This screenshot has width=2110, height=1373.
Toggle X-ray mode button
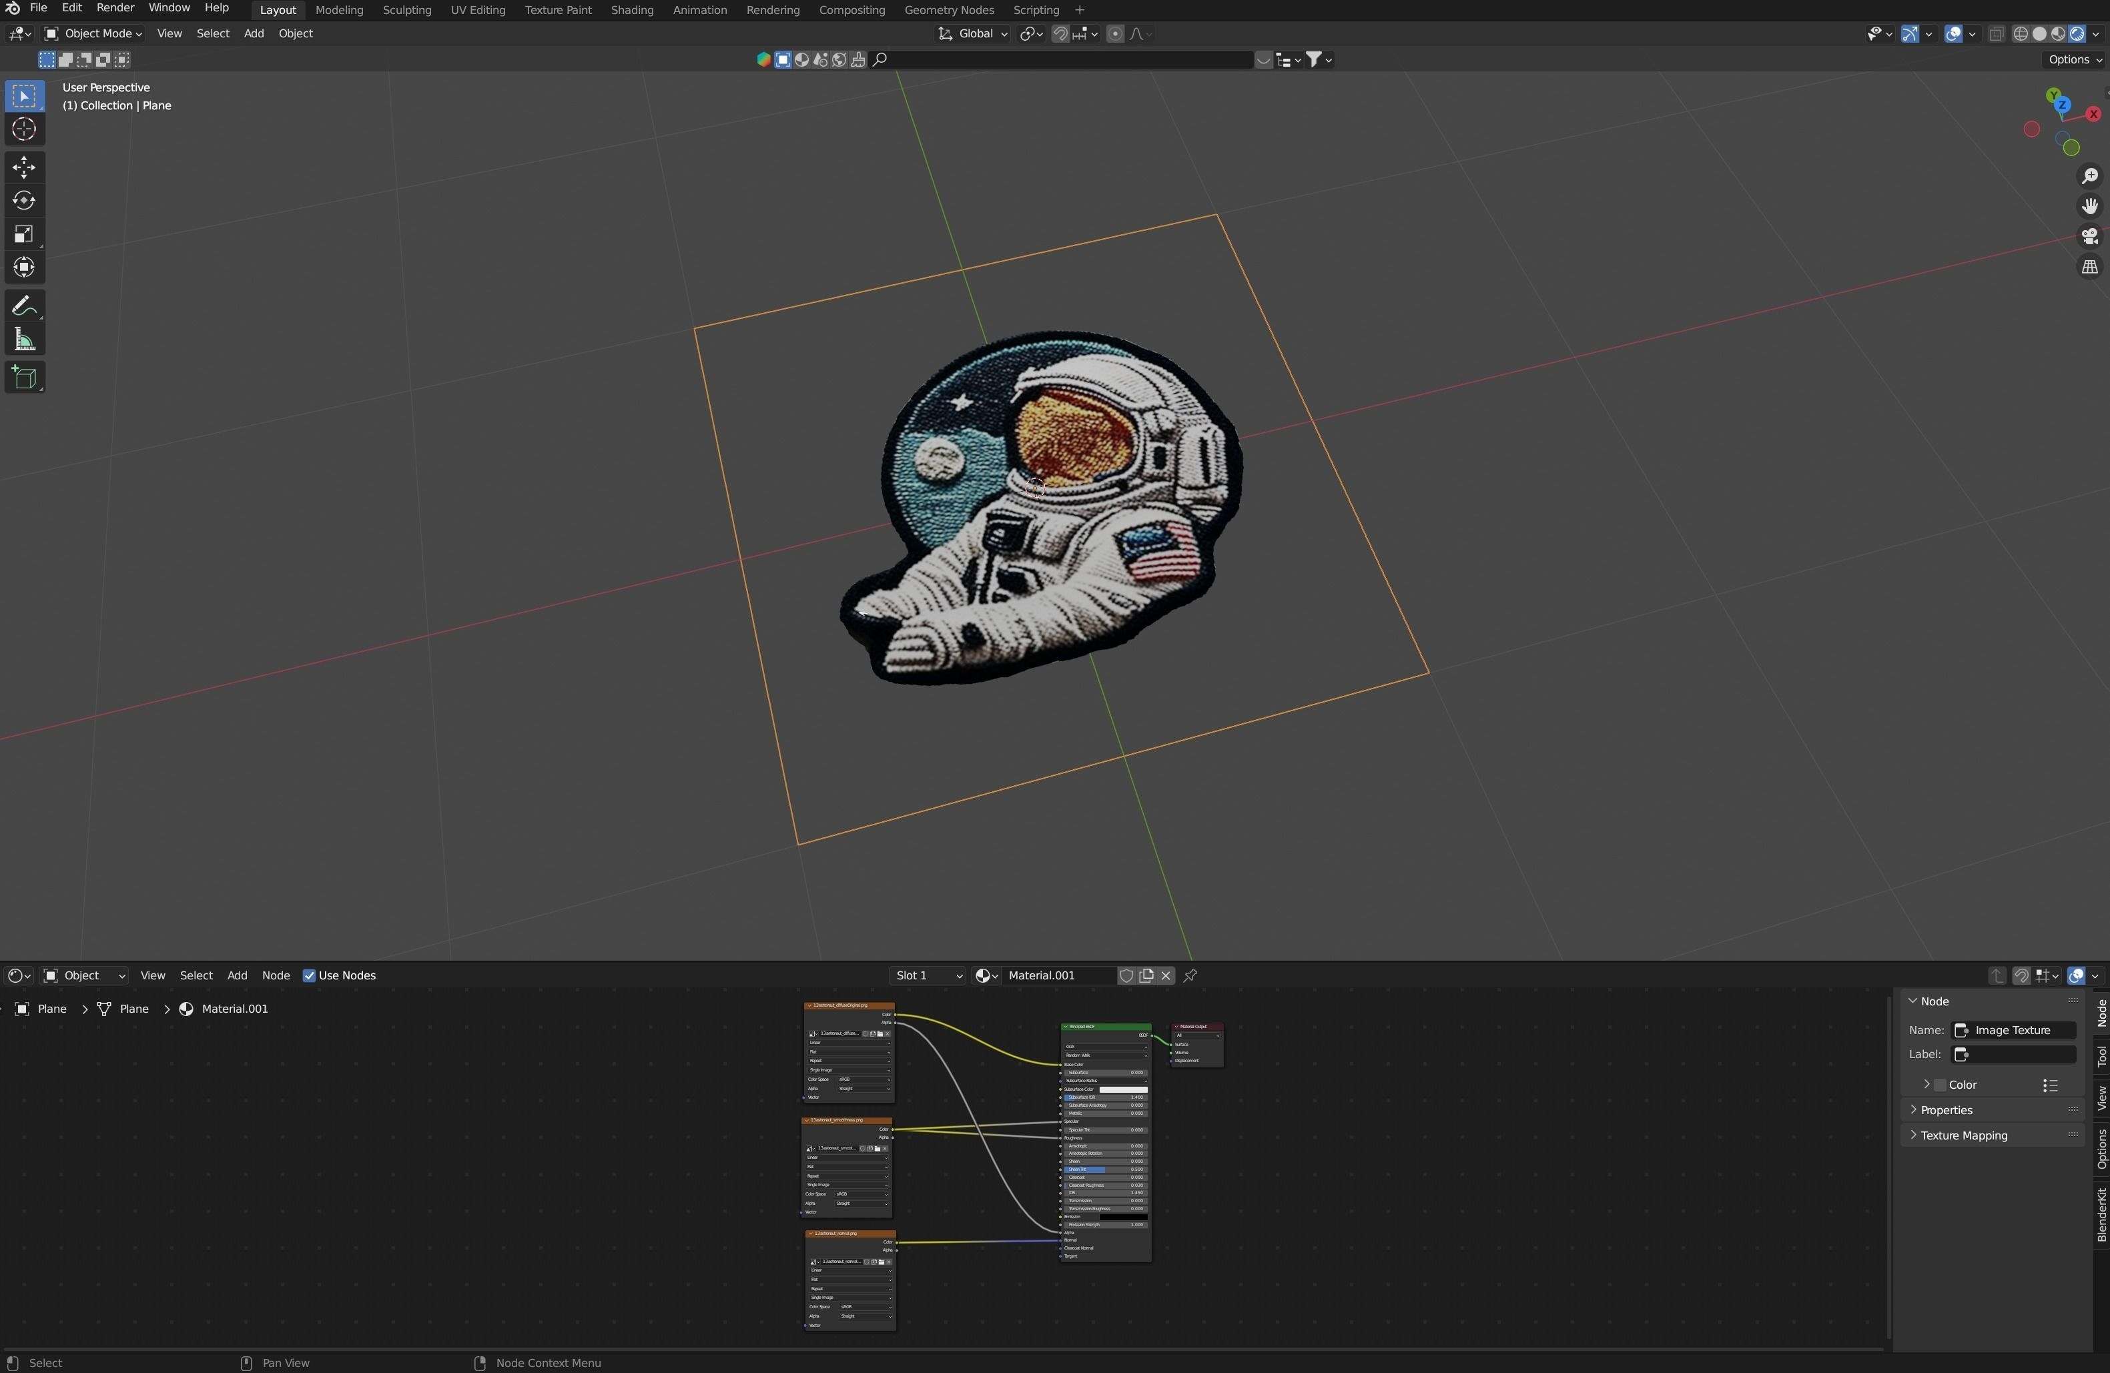click(1996, 33)
